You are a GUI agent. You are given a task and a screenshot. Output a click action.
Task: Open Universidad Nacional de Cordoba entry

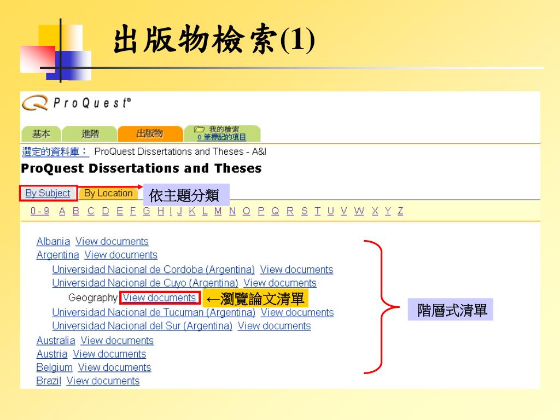pos(153,270)
